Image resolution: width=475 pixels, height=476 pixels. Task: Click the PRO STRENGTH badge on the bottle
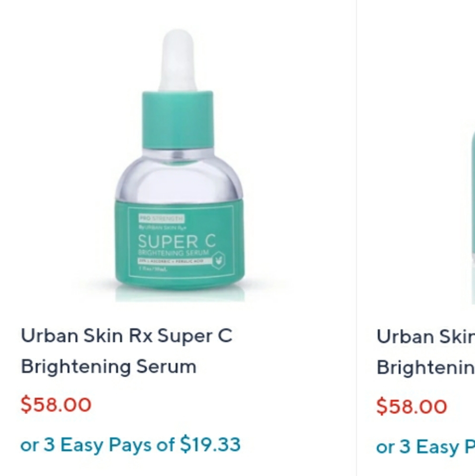pyautogui.click(x=162, y=218)
